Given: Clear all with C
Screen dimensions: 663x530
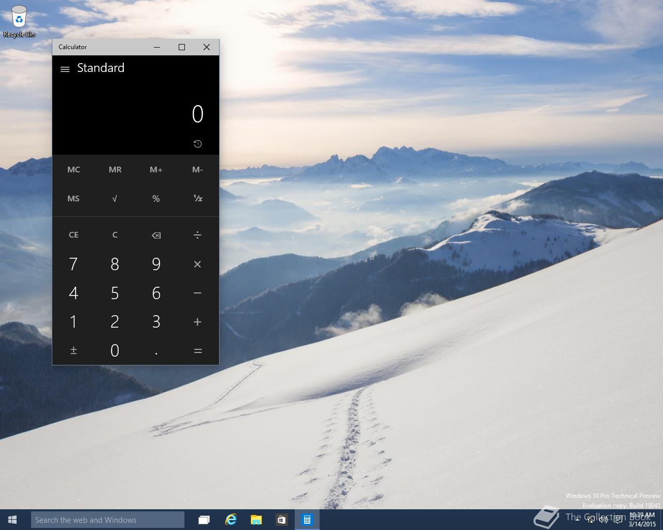Looking at the screenshot, I should click(x=115, y=235).
